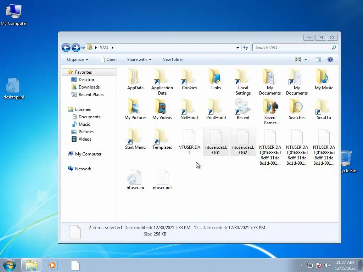Open the view options dropdown arrow

[x=306, y=59]
